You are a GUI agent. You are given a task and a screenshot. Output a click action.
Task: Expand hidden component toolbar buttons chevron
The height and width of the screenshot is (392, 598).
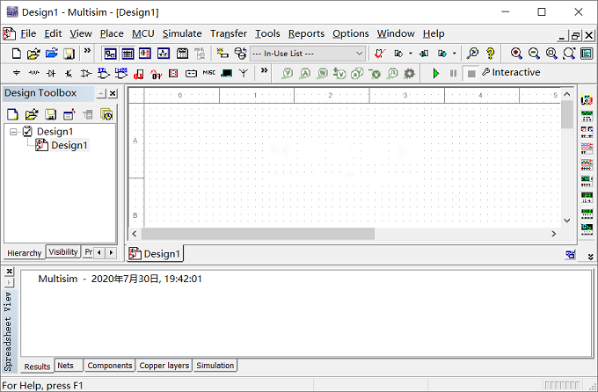tap(264, 70)
